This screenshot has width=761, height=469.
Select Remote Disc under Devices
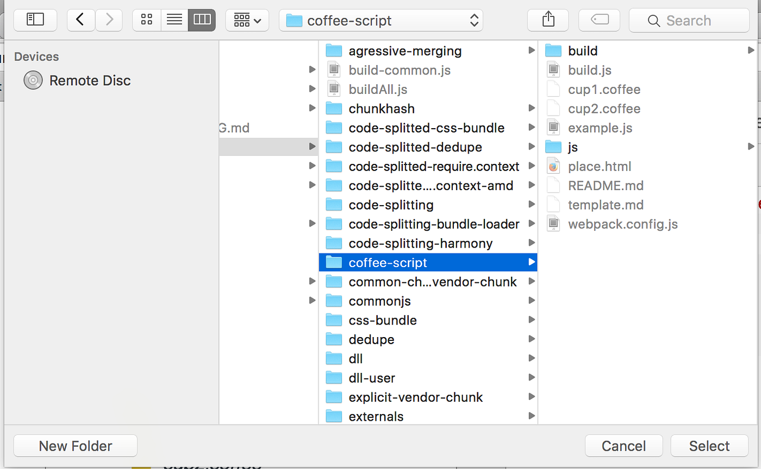89,80
